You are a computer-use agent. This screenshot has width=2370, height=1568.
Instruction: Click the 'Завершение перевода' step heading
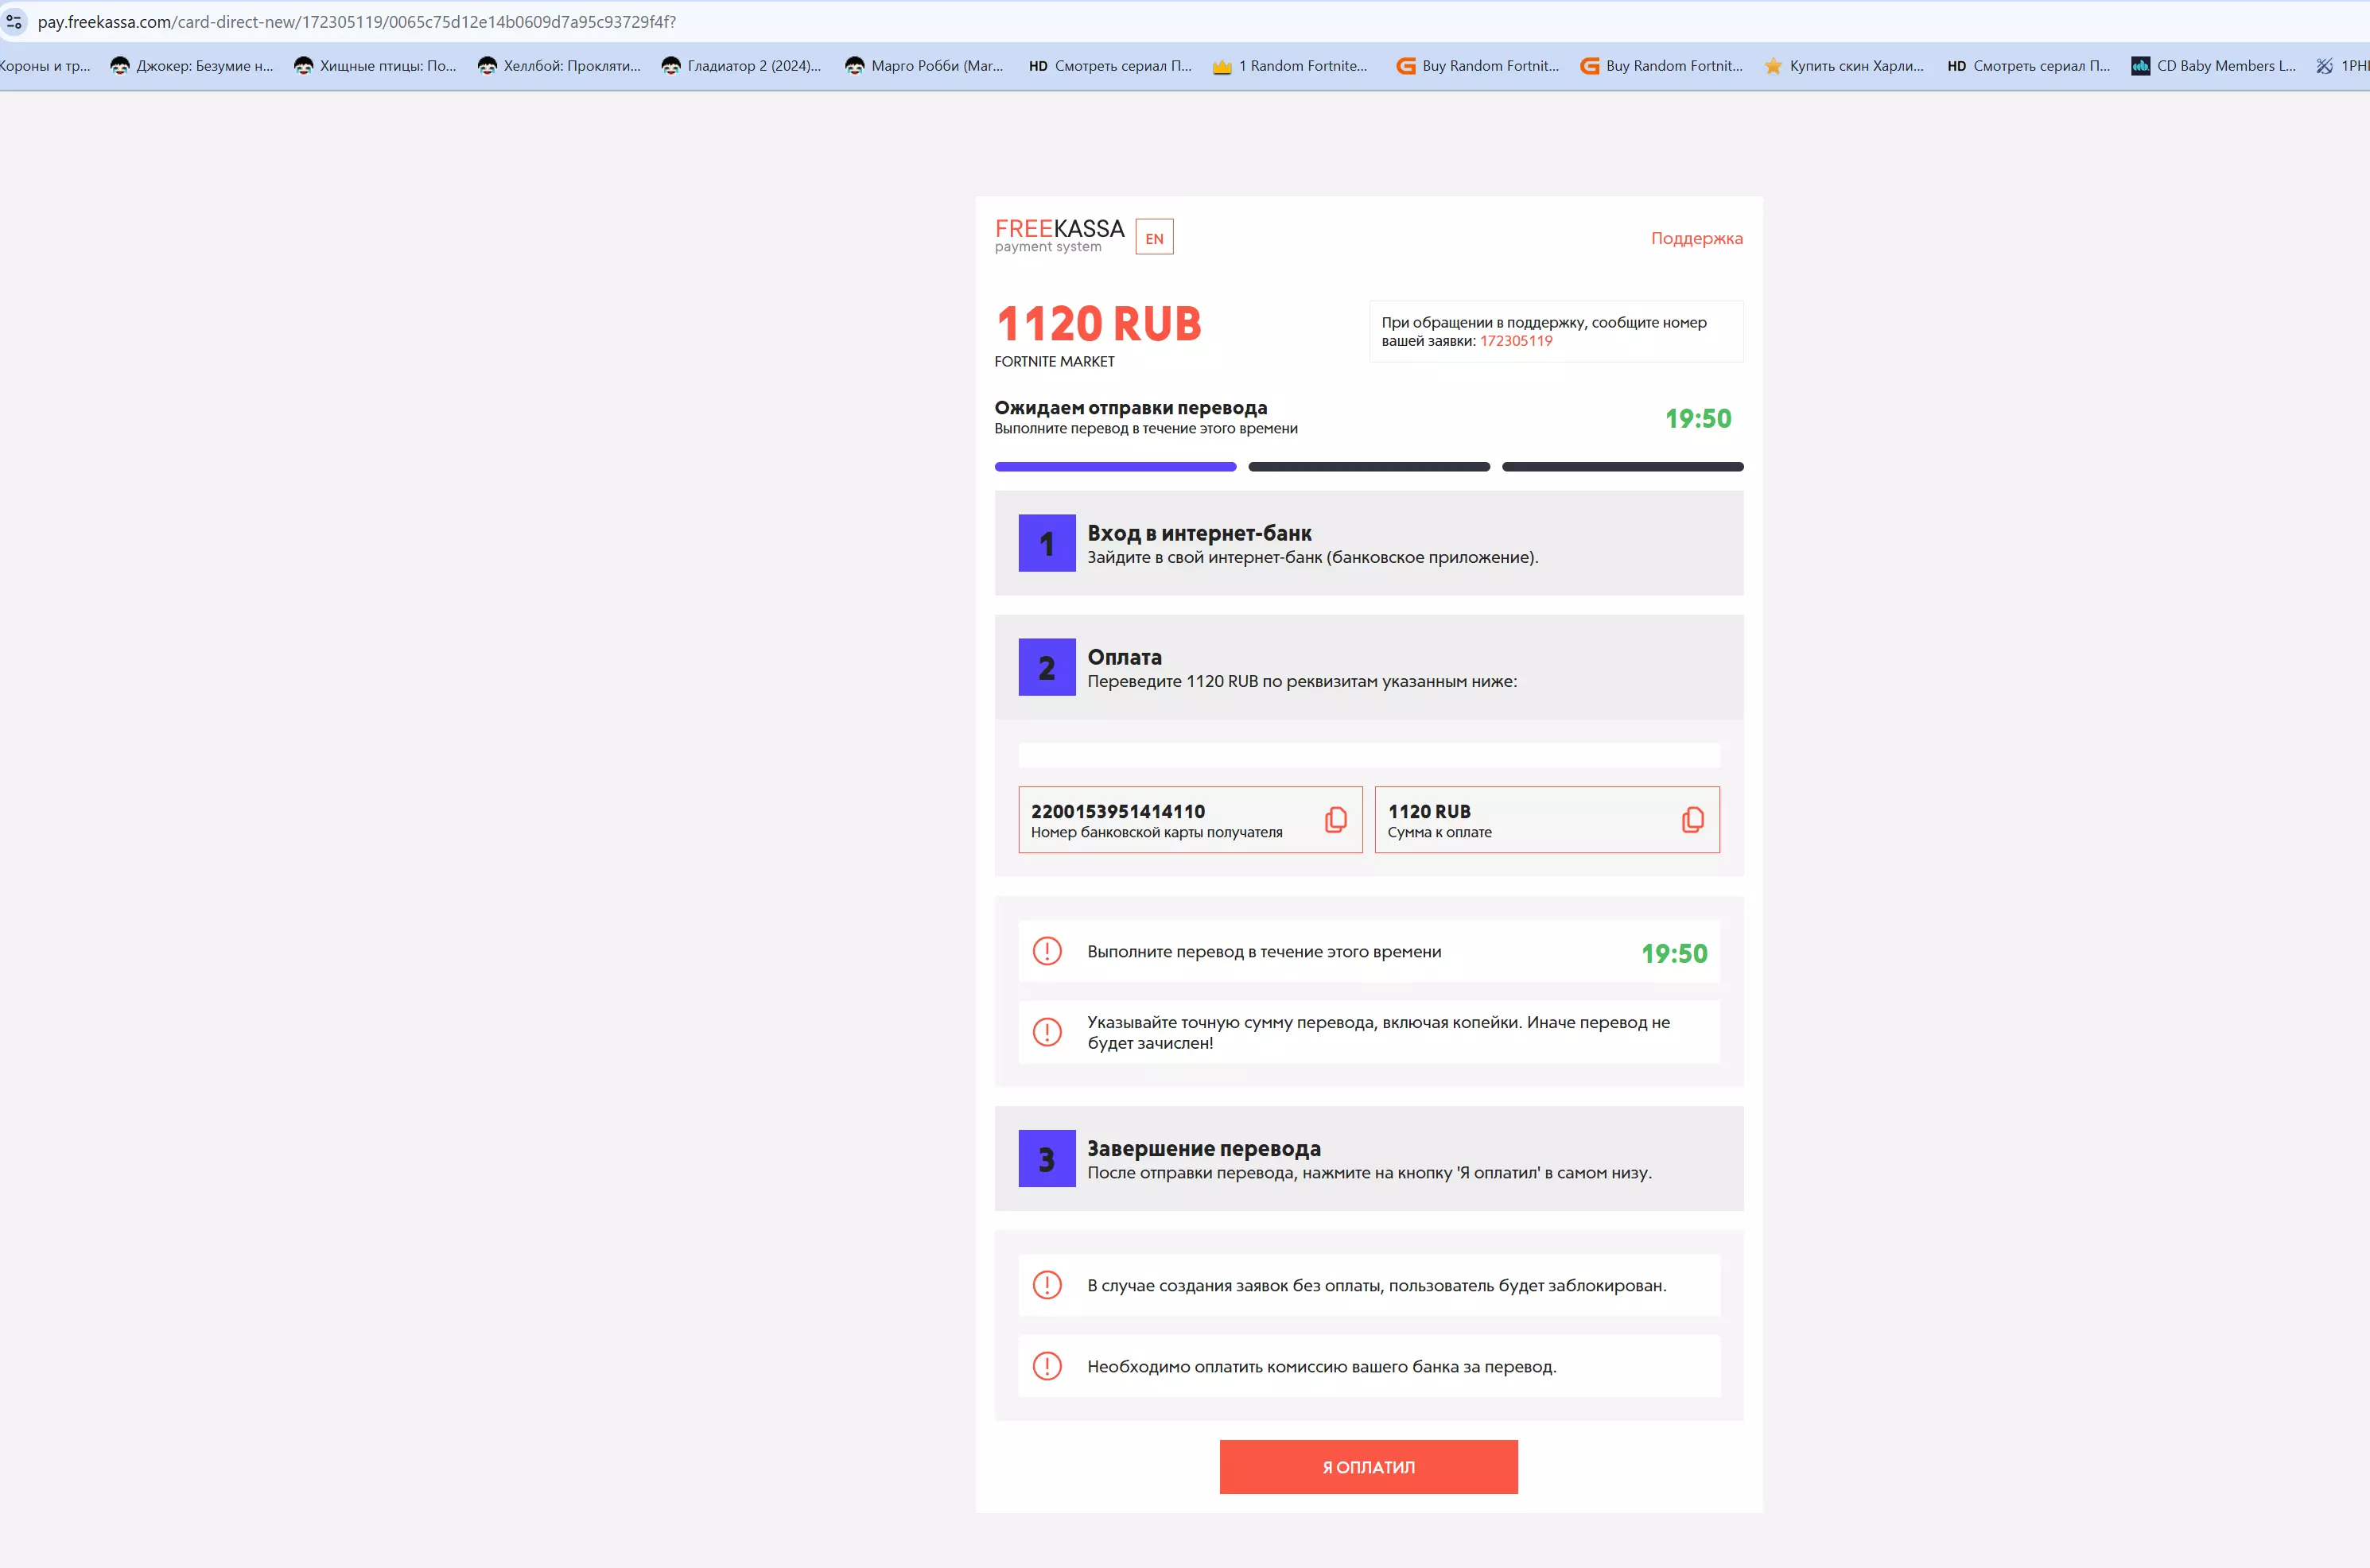[1204, 1148]
